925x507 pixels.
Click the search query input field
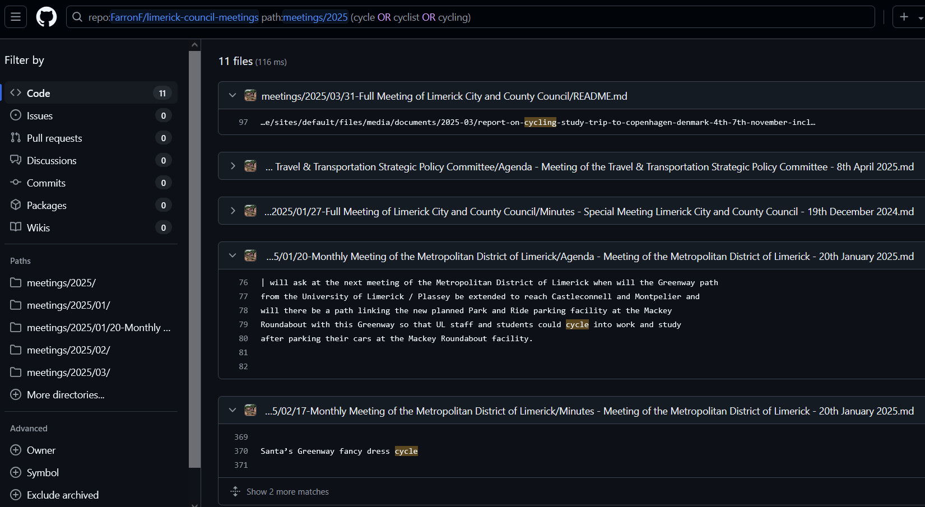pos(471,17)
